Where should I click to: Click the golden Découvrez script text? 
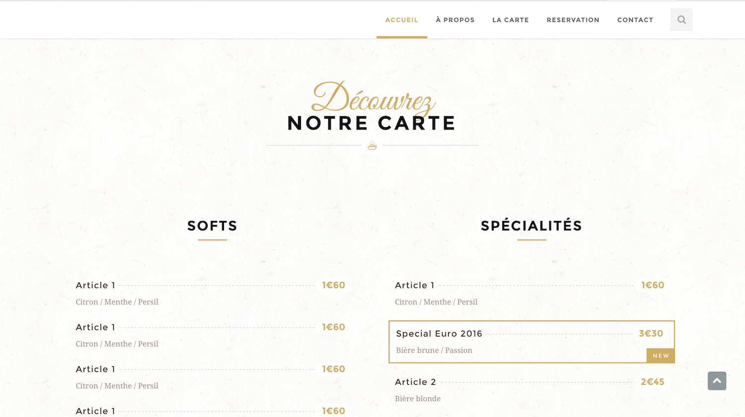(372, 98)
